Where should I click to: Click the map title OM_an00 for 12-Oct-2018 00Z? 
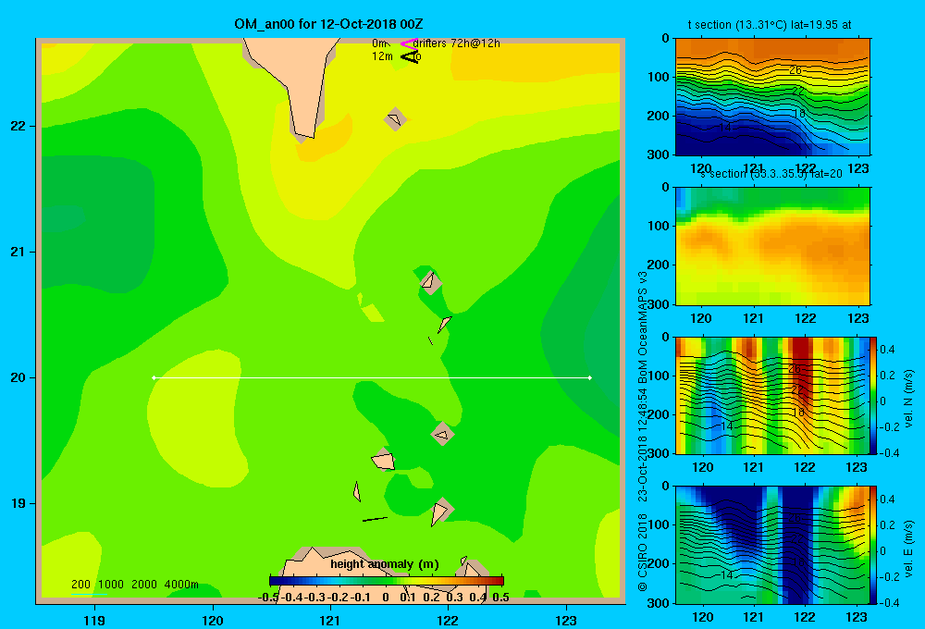coord(328,24)
